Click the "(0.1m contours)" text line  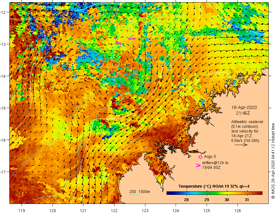pyautogui.click(x=244, y=127)
